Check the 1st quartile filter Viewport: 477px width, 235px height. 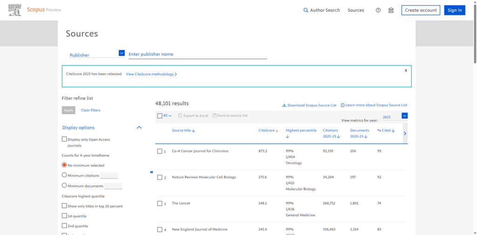click(64, 215)
